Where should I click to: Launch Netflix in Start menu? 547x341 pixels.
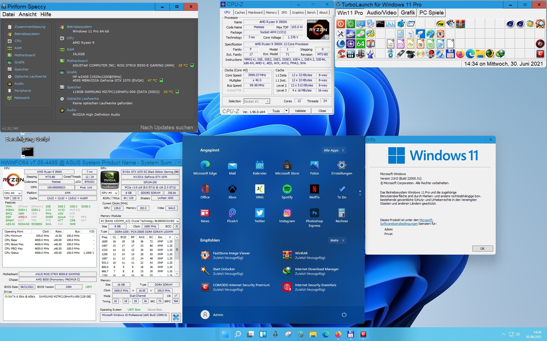pyautogui.click(x=314, y=189)
